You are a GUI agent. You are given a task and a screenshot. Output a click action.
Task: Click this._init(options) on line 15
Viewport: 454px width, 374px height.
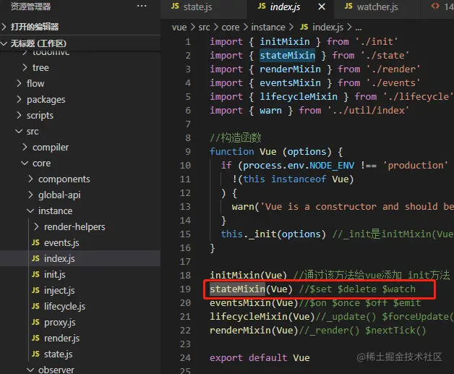(x=273, y=234)
